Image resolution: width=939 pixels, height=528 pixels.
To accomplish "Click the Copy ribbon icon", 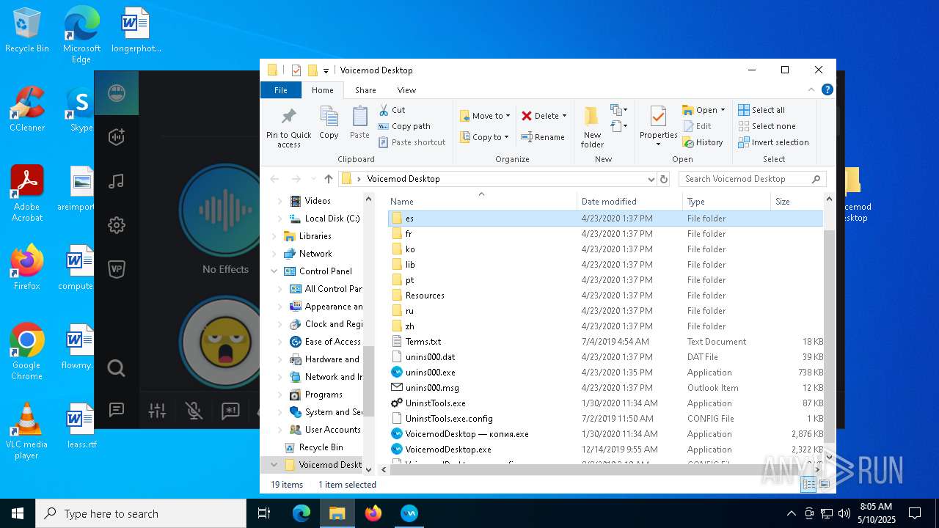I will coord(329,122).
